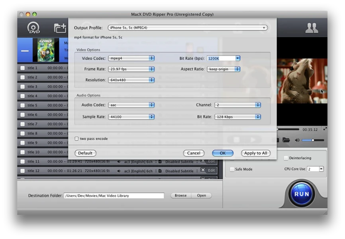Check the title 5 checkbox
Viewport: 345px width, 239px height.
pos(22,106)
